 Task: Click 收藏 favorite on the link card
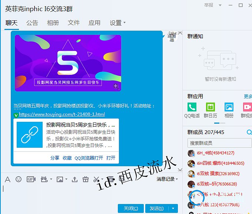click(x=67, y=158)
